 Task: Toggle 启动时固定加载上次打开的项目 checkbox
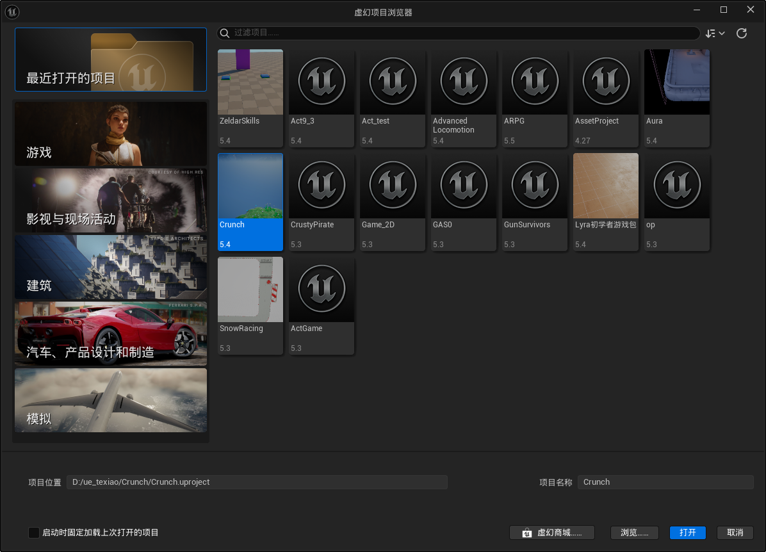coord(34,532)
